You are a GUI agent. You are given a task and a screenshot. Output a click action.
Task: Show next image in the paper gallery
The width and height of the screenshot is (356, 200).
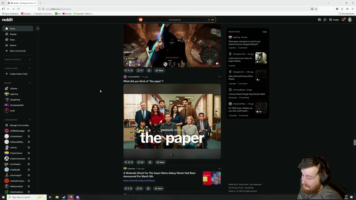217,121
